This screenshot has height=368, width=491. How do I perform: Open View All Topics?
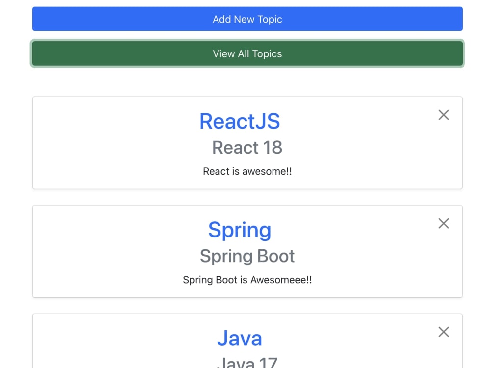[x=247, y=53]
